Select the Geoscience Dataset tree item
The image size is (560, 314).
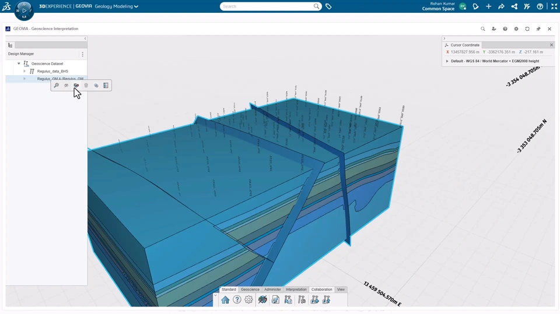47,63
